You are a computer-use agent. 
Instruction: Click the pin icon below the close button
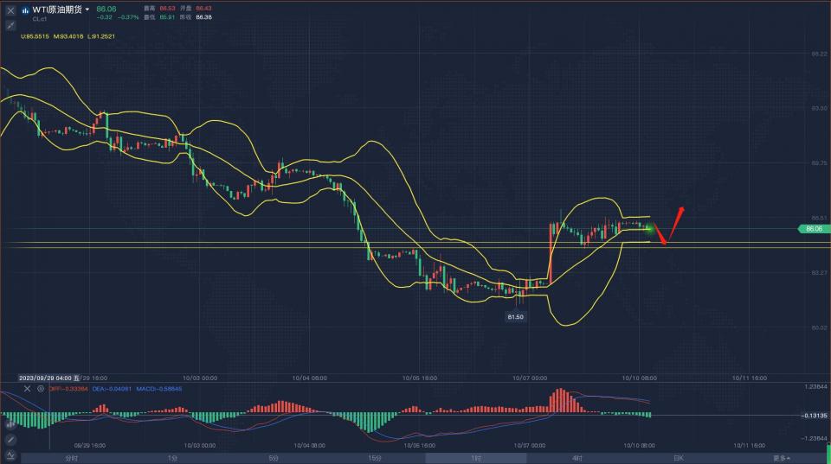tap(10, 24)
